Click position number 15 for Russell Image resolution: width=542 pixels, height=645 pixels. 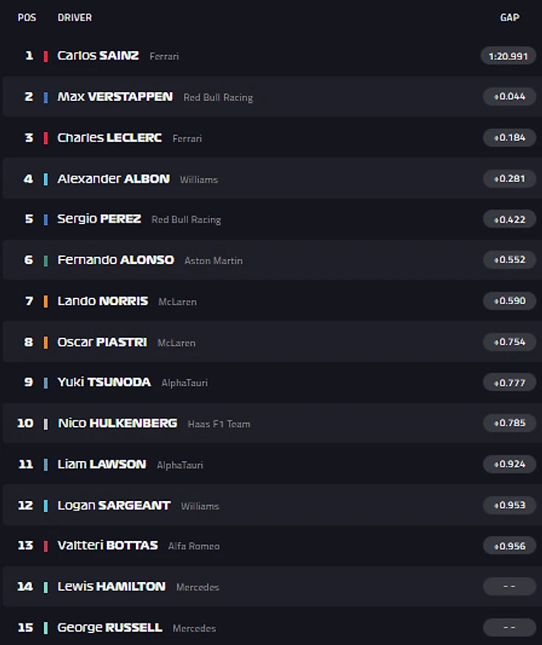[25, 627]
